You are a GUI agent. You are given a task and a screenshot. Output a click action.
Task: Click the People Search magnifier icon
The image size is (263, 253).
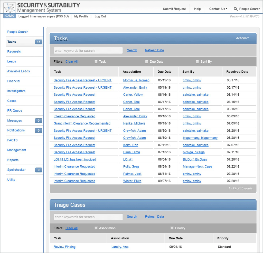(x=236, y=9)
